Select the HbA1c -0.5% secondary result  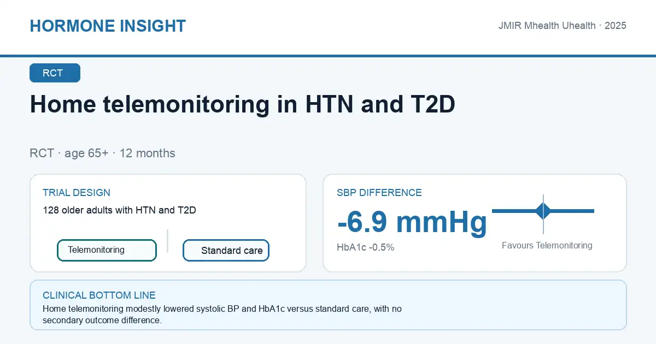366,247
